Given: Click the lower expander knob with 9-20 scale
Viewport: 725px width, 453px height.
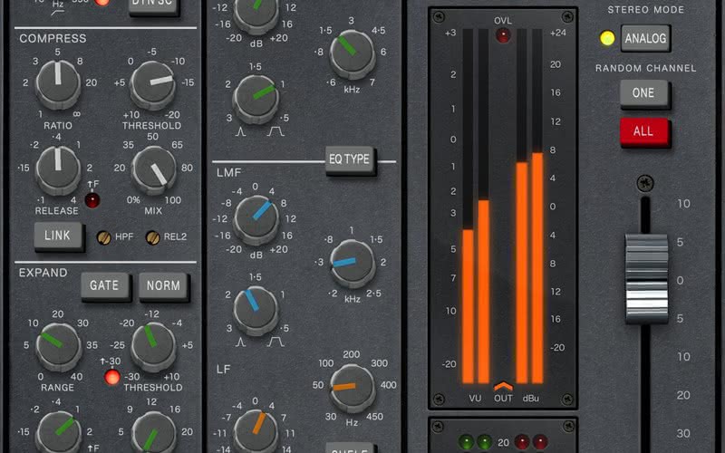Looking at the screenshot, I should [153, 432].
